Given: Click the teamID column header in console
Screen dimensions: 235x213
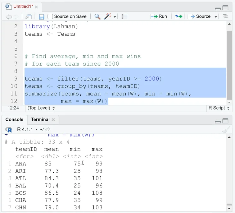Looking at the screenshot, I should point(26,149).
